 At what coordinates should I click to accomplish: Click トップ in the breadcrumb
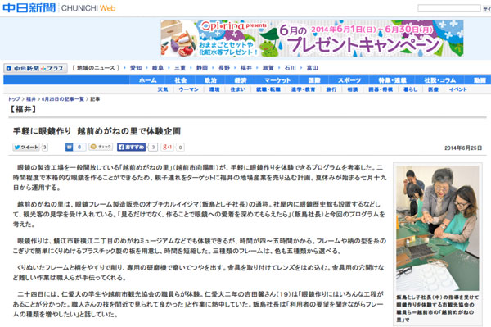click(x=14, y=99)
